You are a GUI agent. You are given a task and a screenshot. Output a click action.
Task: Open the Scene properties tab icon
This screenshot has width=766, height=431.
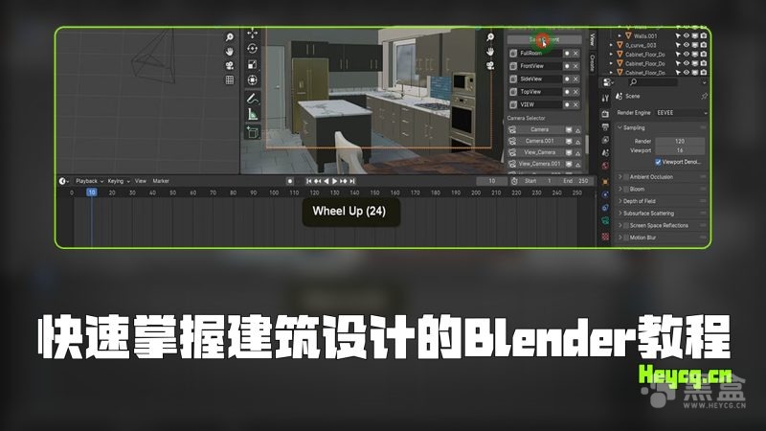click(605, 152)
